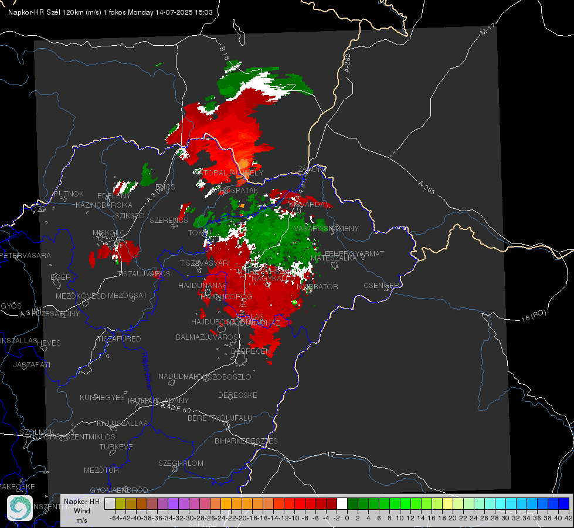Click the SÁTORALJAÚJHELY label

pyautogui.click(x=229, y=172)
